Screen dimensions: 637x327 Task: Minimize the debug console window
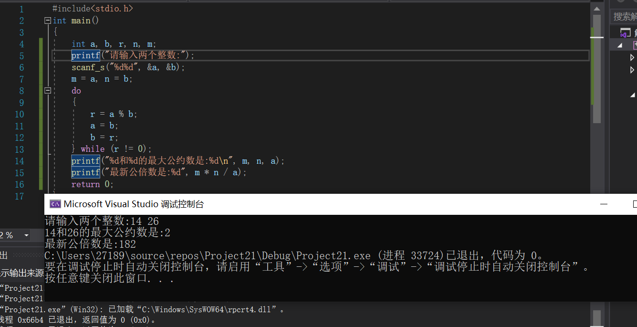[604, 204]
